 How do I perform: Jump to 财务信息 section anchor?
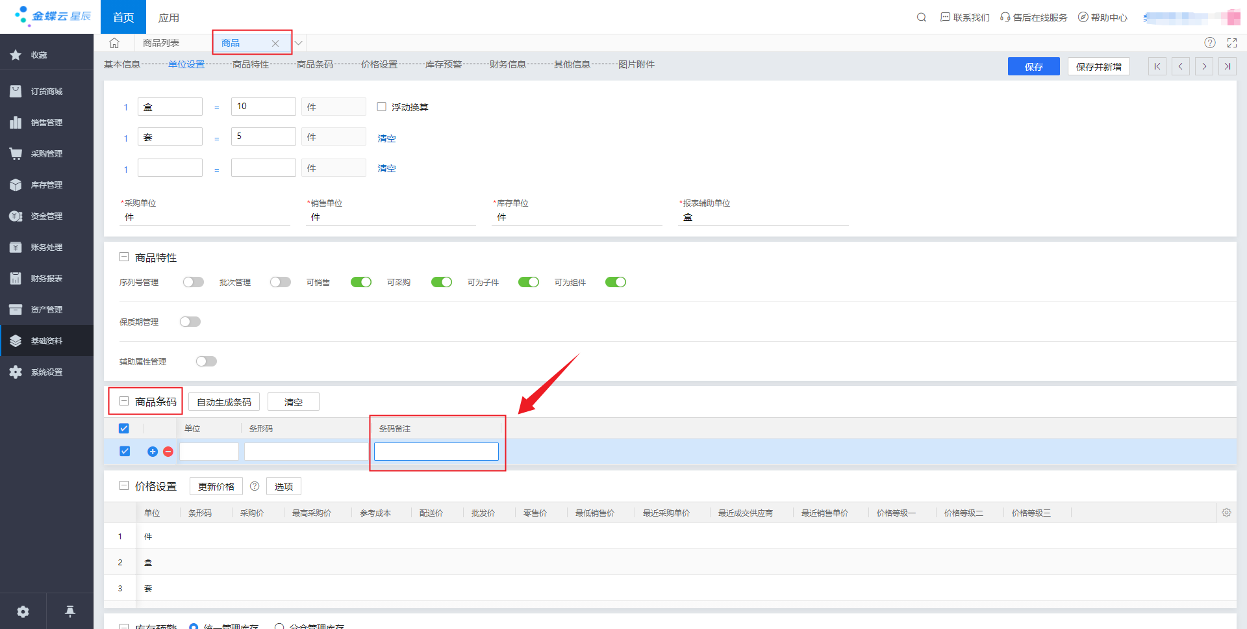508,64
